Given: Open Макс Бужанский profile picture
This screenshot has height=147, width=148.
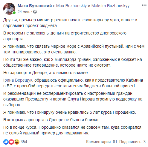Looking at the screenshot, I should pyautogui.click(x=9, y=9).
